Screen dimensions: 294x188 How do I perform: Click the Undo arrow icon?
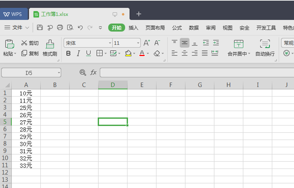[80, 28]
